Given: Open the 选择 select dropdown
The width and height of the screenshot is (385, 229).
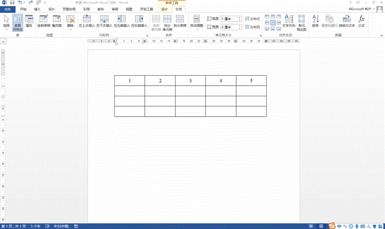Looking at the screenshot, I should click(x=6, y=21).
